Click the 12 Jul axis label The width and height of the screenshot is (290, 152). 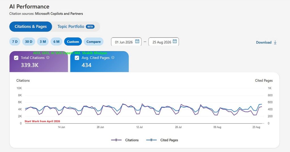coord(139,127)
